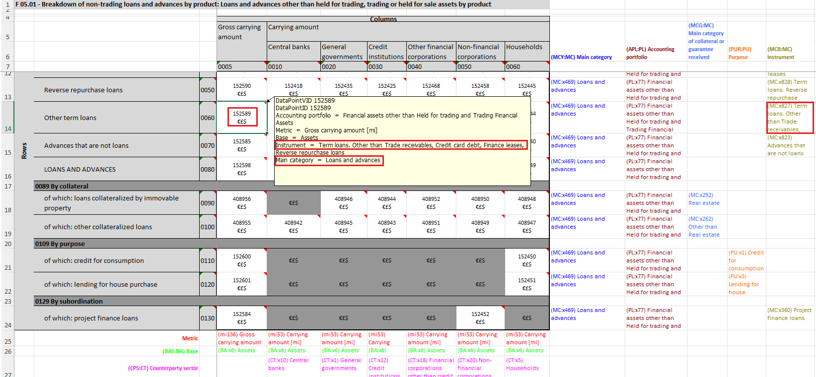Click data cell 152584
Image resolution: width=816 pixels, height=377 pixels.
(242, 318)
